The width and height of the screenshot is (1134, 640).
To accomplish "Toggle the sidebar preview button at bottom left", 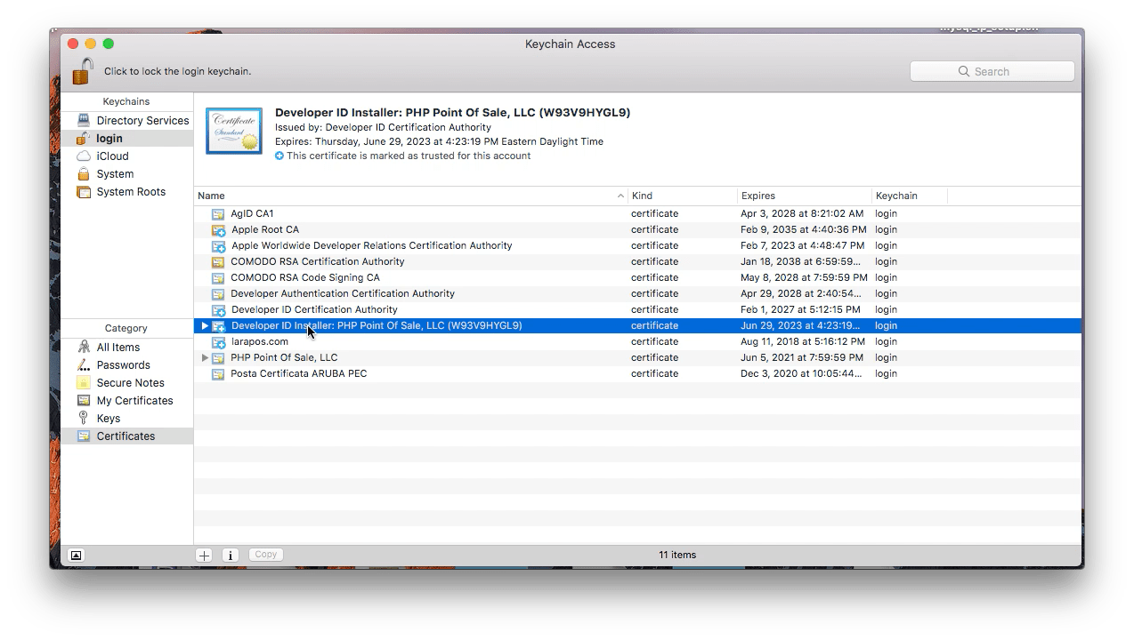I will tap(77, 555).
